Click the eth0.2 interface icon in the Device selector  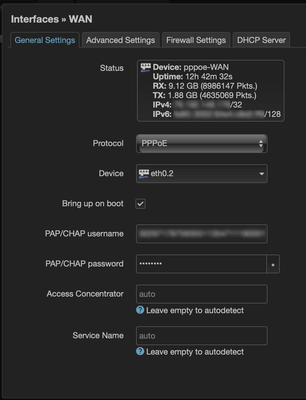(145, 173)
